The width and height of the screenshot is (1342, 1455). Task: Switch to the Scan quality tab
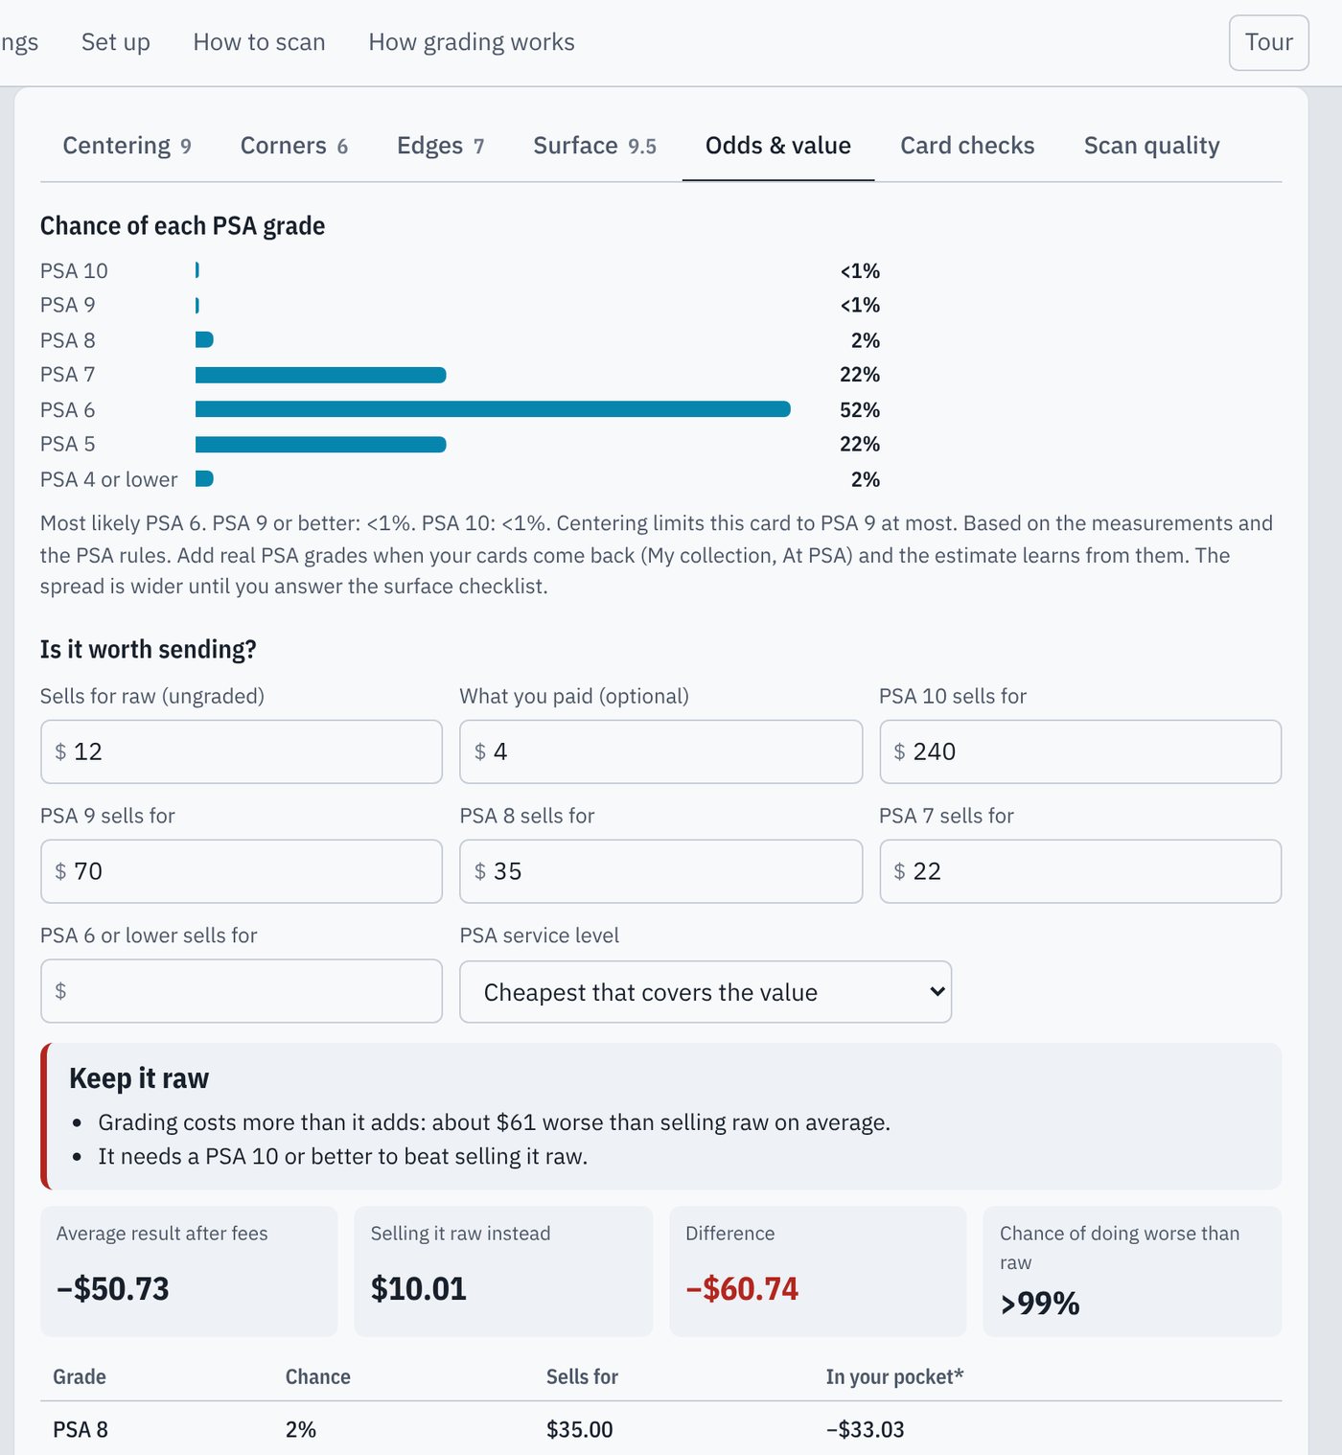tap(1151, 146)
